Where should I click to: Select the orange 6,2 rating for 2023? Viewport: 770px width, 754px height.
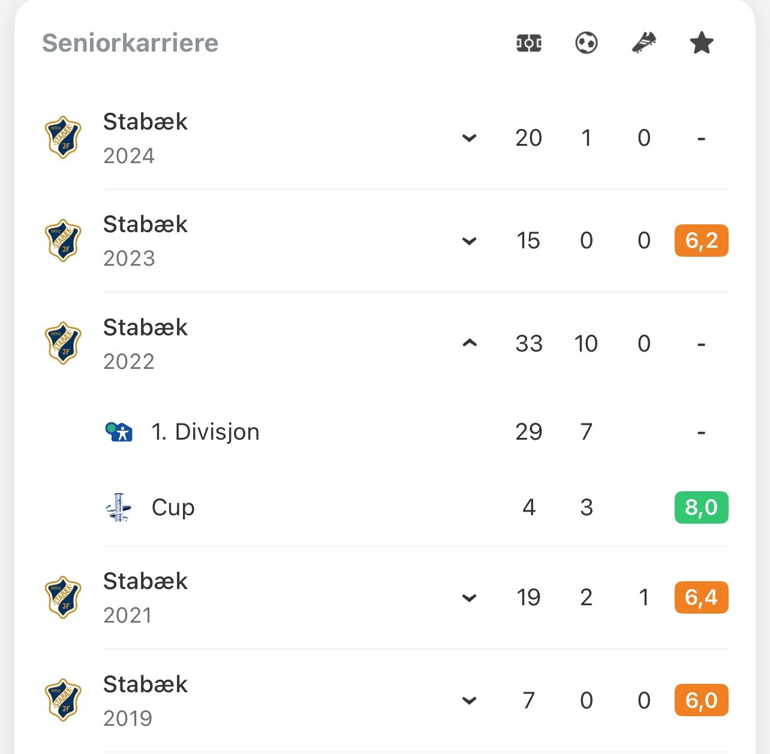(701, 241)
